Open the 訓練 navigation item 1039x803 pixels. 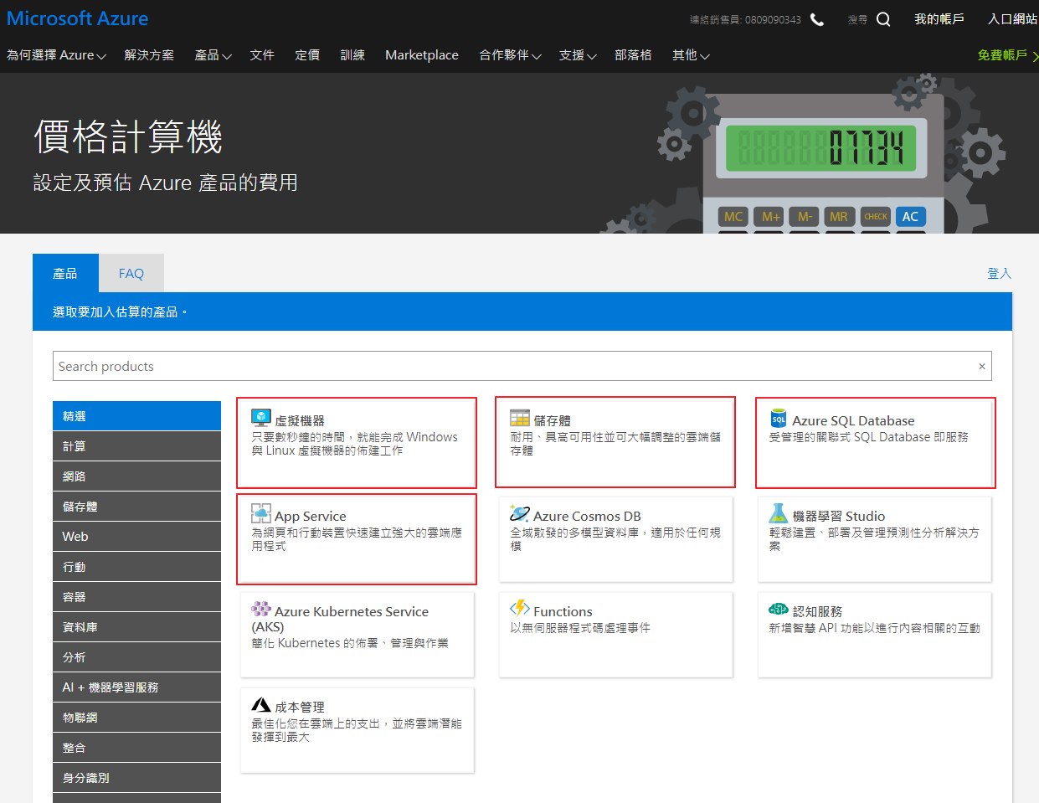click(352, 55)
